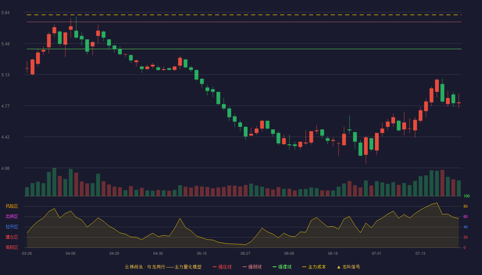The image size is (482, 275).
Task: Click the last candlestick on the right
Action: point(459,102)
